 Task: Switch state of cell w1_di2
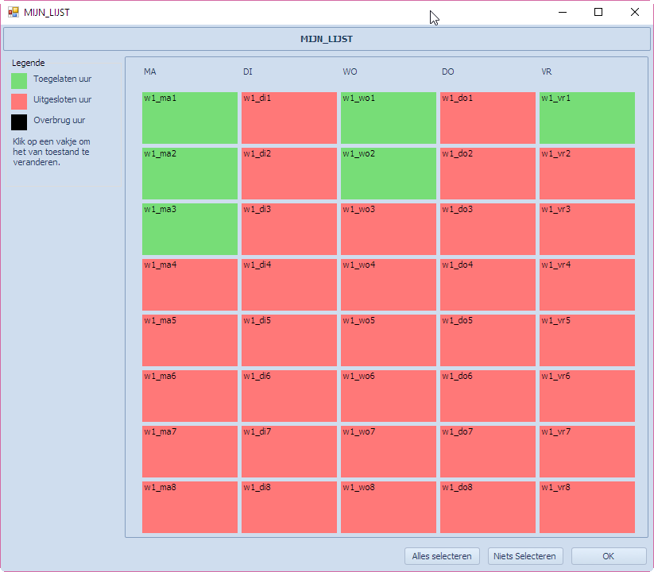point(289,173)
